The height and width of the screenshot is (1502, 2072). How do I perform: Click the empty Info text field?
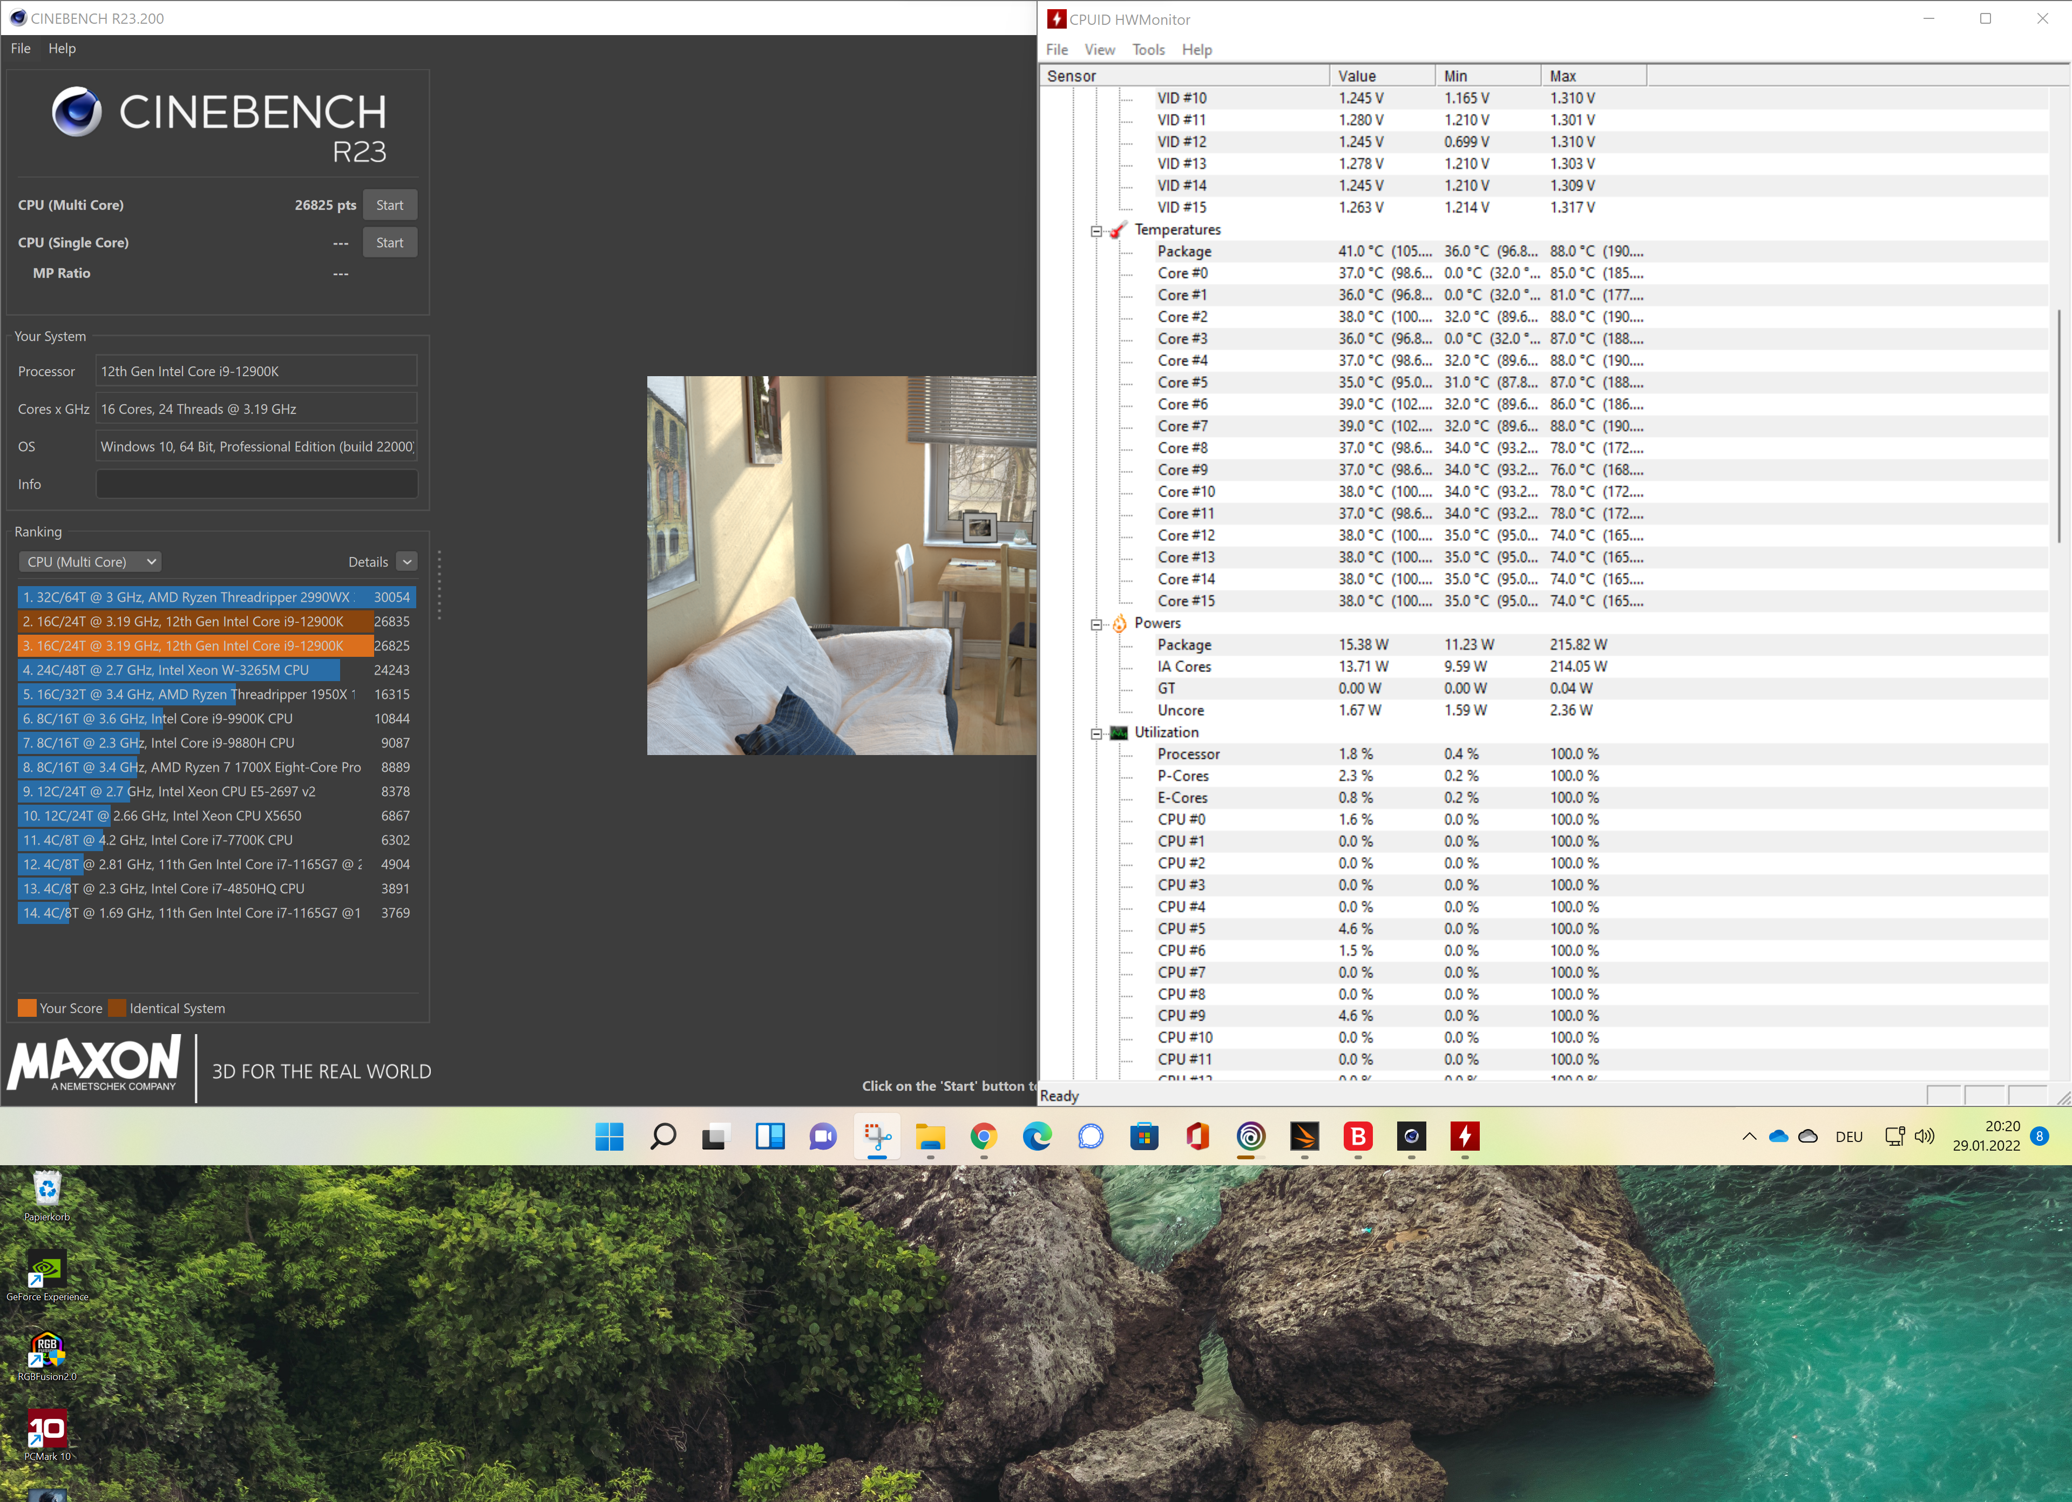pos(257,485)
